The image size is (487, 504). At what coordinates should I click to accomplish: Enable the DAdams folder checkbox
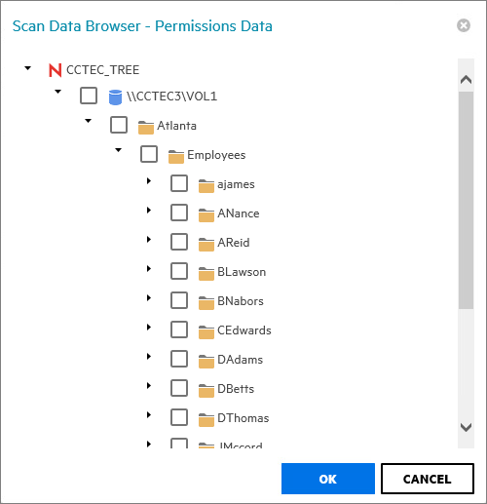[179, 359]
